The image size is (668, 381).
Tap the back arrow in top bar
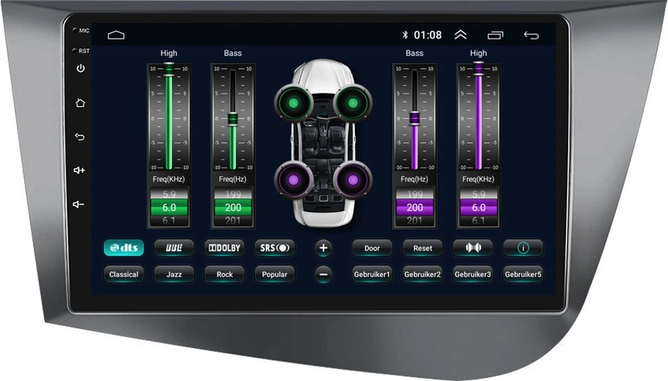click(531, 36)
